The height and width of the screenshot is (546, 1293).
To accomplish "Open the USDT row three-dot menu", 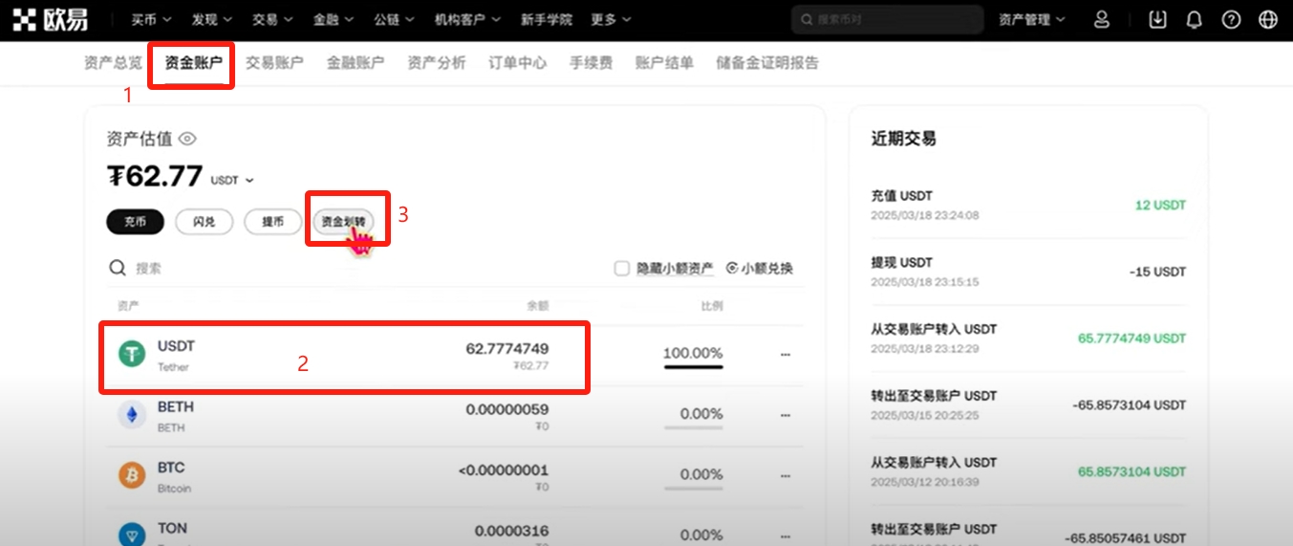I will [786, 354].
